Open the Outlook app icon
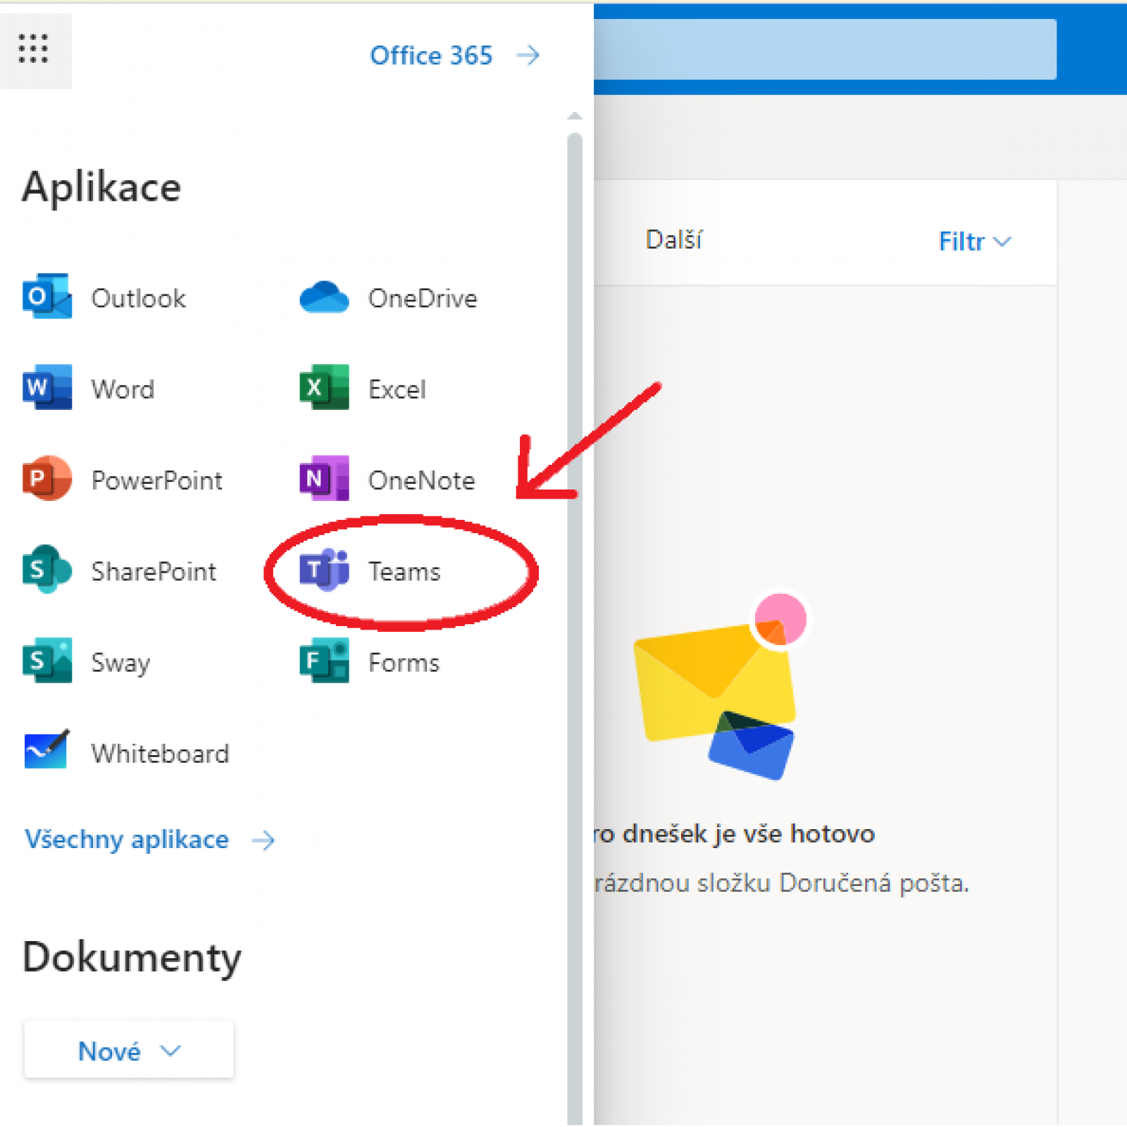Image resolution: width=1127 pixels, height=1127 pixels. 47,297
